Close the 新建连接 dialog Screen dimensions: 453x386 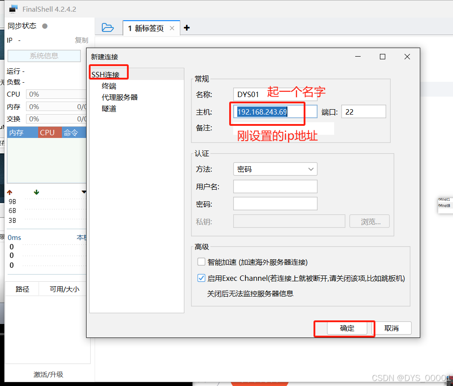click(407, 57)
